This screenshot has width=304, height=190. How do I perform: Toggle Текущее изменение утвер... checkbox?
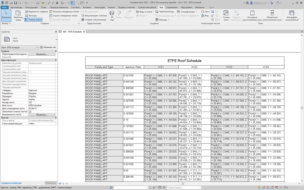(x=30, y=72)
